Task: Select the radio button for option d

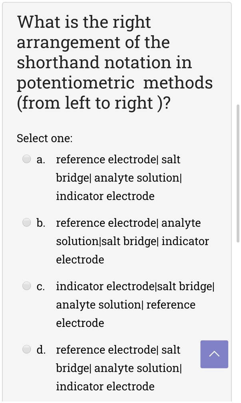Action: coord(27,349)
